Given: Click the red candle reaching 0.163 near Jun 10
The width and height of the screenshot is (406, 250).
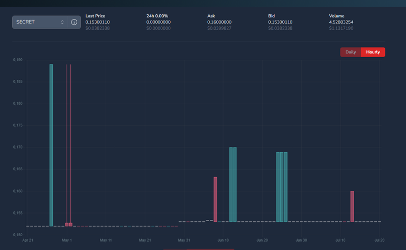Looking at the screenshot, I should point(215,199).
